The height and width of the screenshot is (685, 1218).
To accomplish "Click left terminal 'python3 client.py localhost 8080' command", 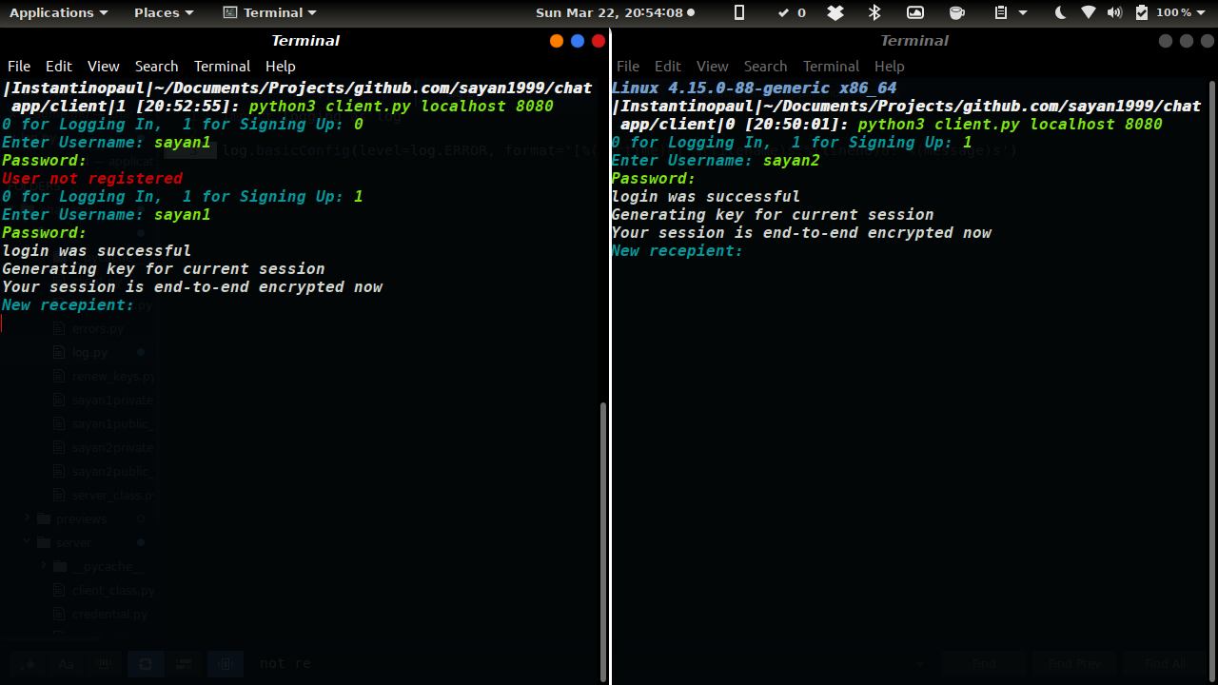I will pos(402,107).
